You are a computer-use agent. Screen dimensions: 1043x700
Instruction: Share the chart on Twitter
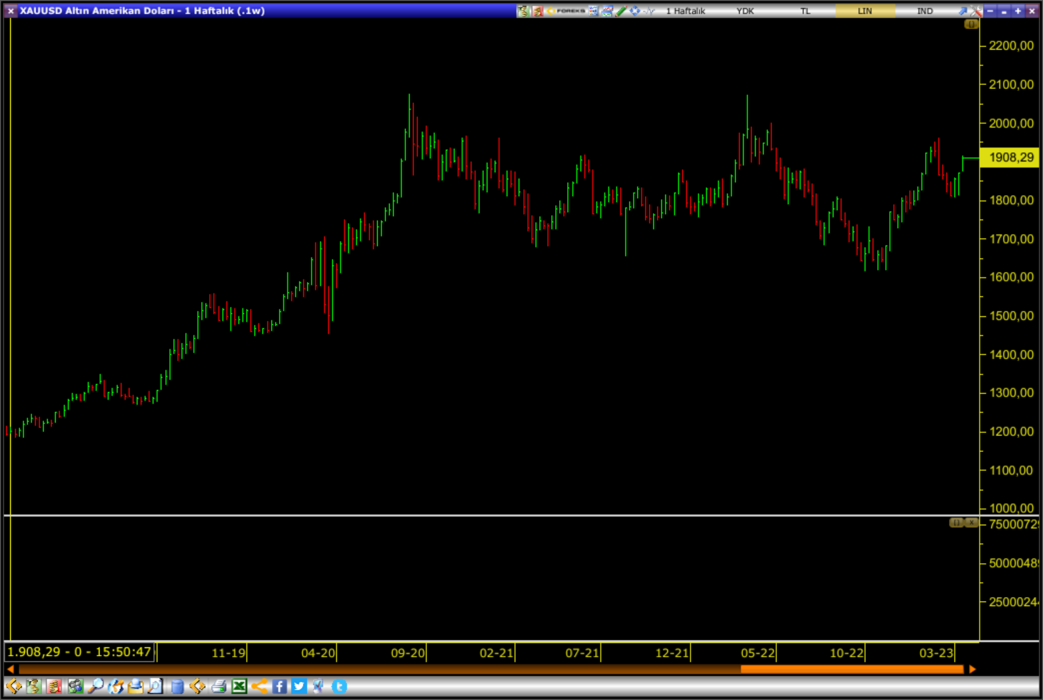[299, 686]
